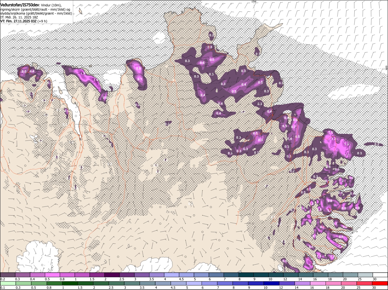Select the deep blue lower swatch between 10 and 12
The height and width of the screenshot is (290, 388).
271,283
